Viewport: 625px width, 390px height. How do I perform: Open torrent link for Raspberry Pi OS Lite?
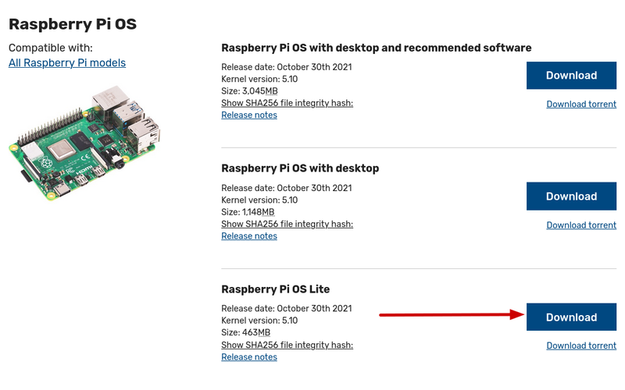coord(580,346)
